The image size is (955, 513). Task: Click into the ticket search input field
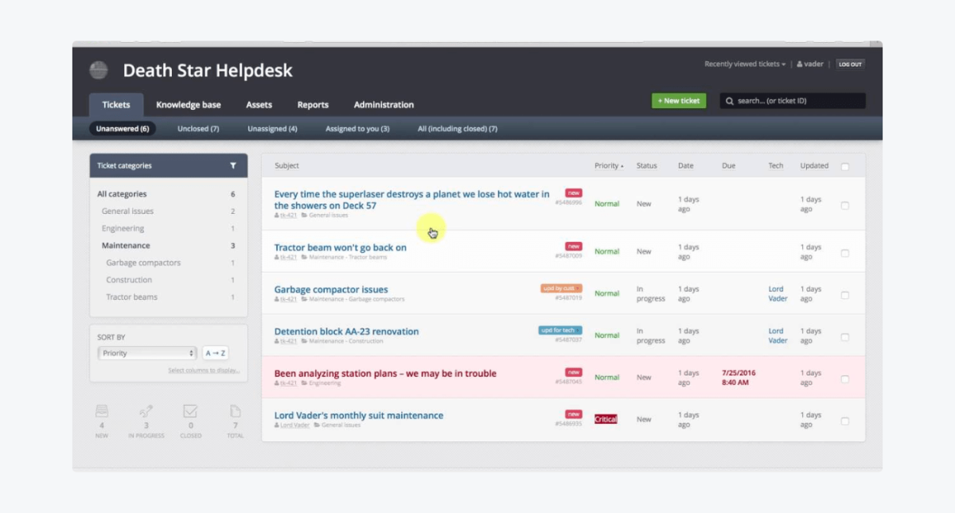click(796, 101)
